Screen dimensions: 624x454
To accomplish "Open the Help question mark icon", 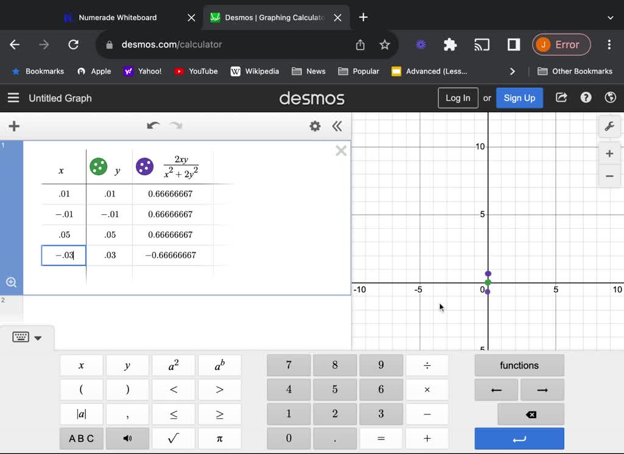I will pyautogui.click(x=586, y=98).
